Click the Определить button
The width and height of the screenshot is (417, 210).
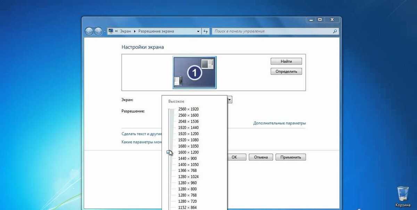point(286,71)
